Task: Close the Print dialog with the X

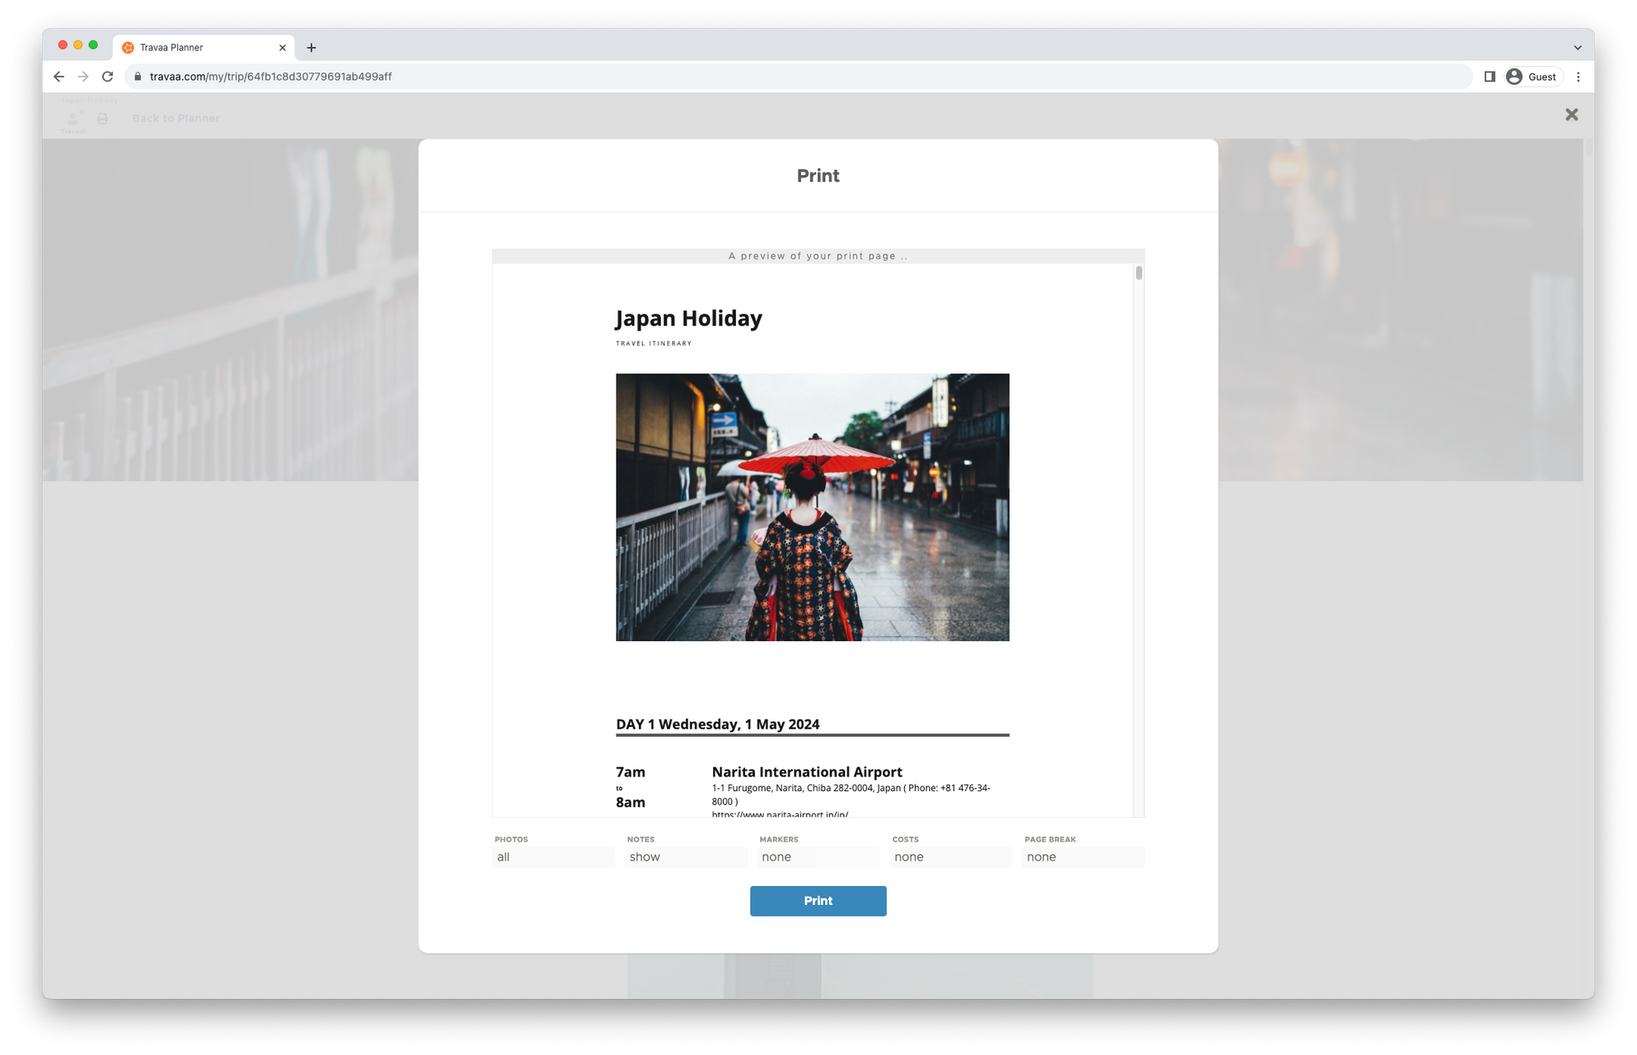Action: point(1571,115)
